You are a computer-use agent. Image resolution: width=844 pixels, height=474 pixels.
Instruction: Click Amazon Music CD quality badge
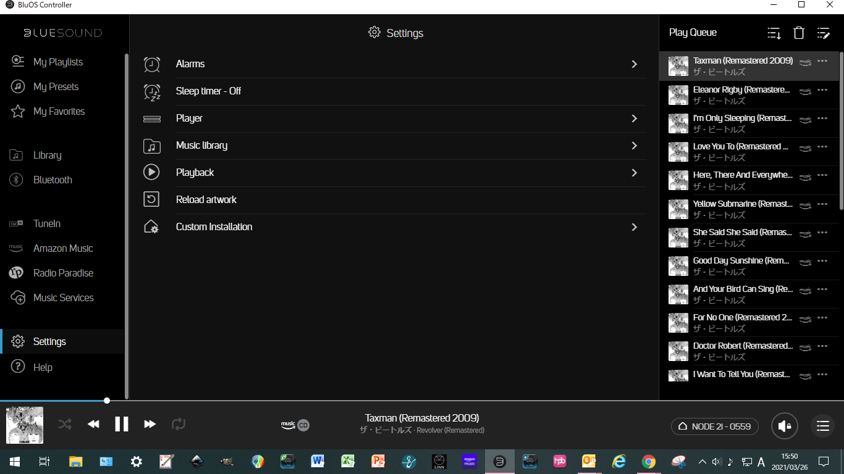295,425
